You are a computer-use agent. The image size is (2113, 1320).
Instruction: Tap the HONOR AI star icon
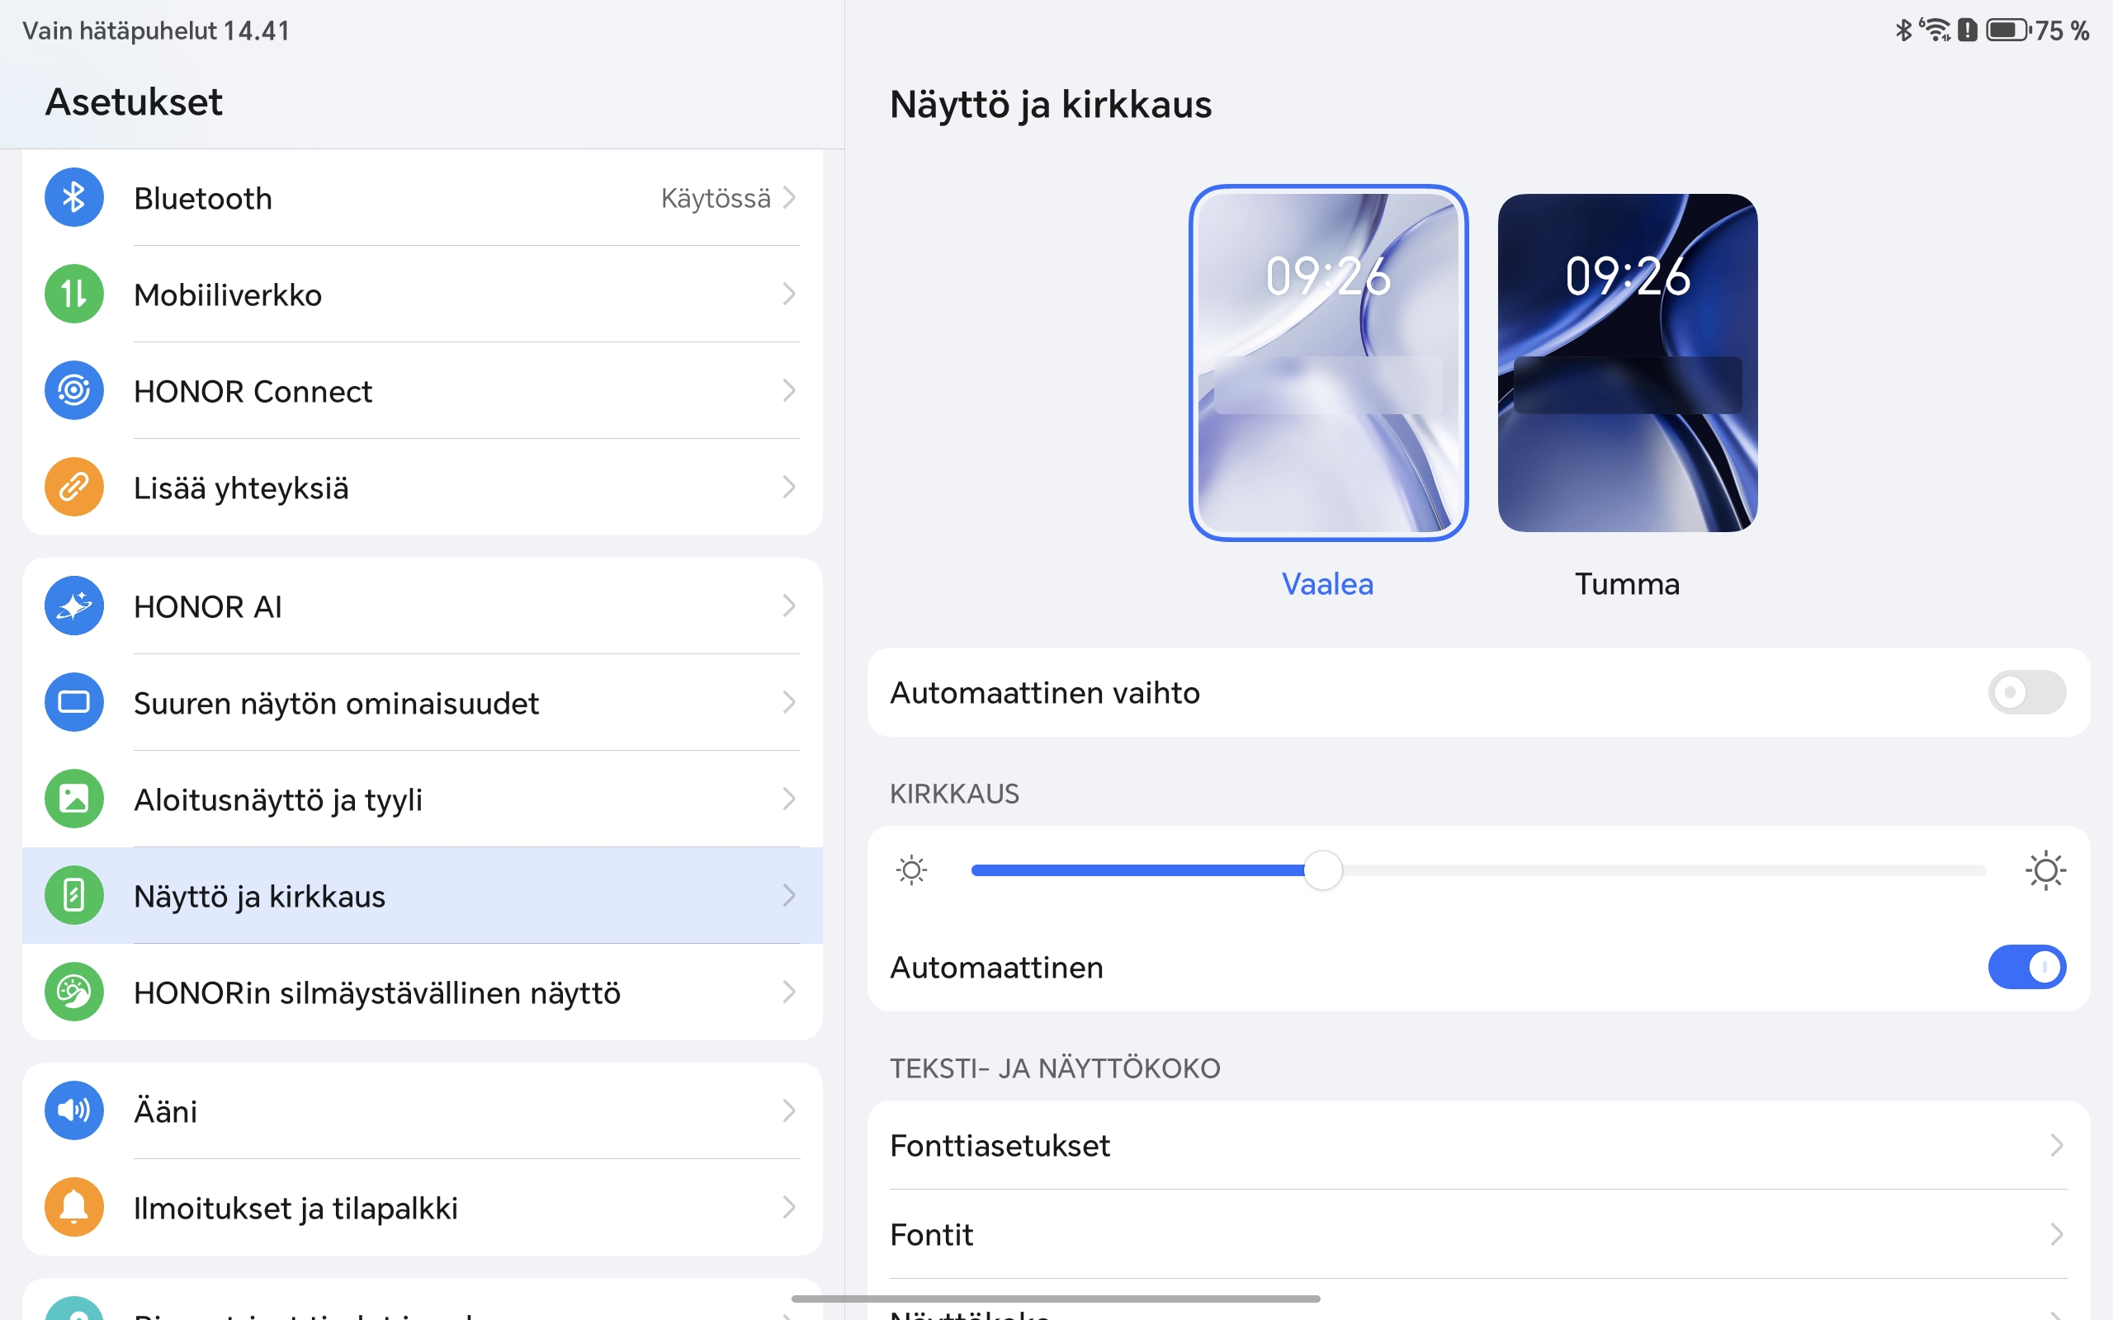tap(74, 606)
